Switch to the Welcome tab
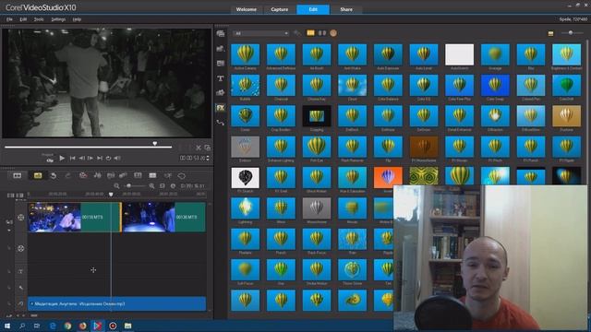 (247, 9)
